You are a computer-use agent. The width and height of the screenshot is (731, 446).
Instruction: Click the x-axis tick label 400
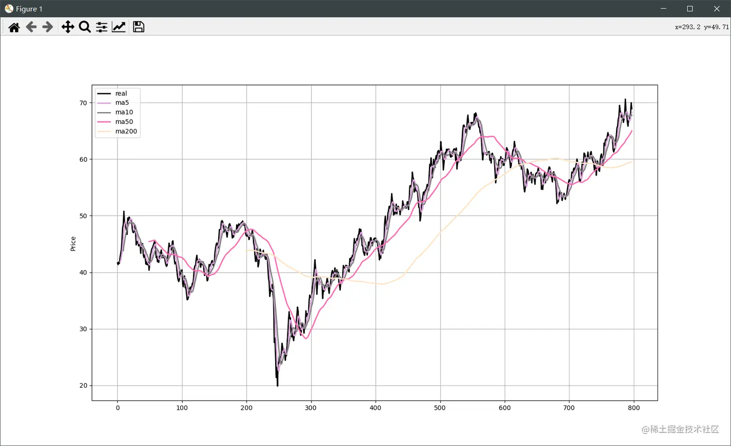pyautogui.click(x=376, y=408)
